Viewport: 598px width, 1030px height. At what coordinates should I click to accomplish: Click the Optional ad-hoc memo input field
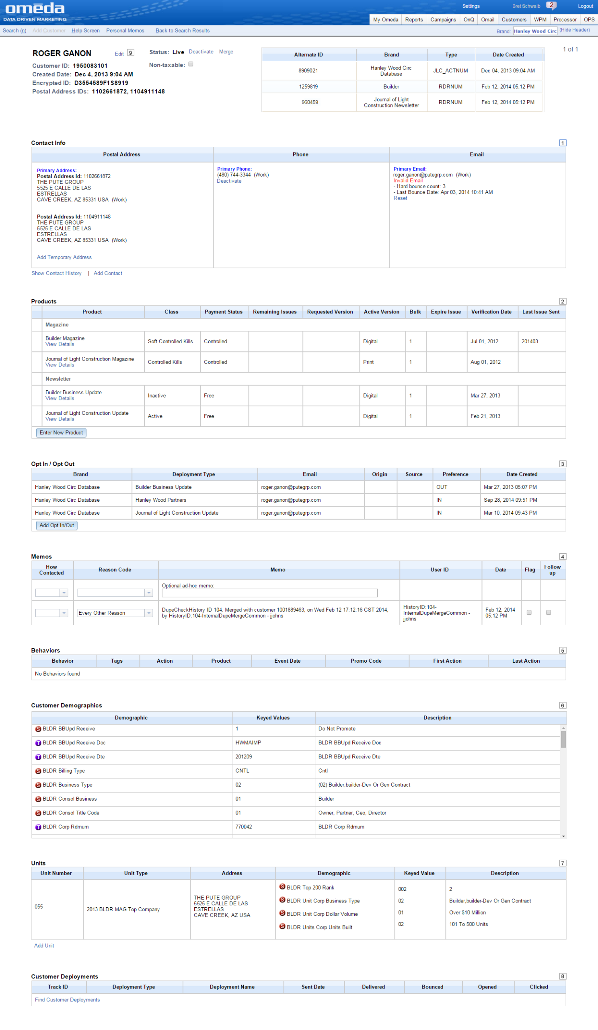[269, 593]
